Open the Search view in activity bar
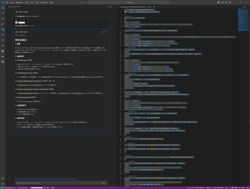The height and width of the screenshot is (189, 250). tap(3, 13)
